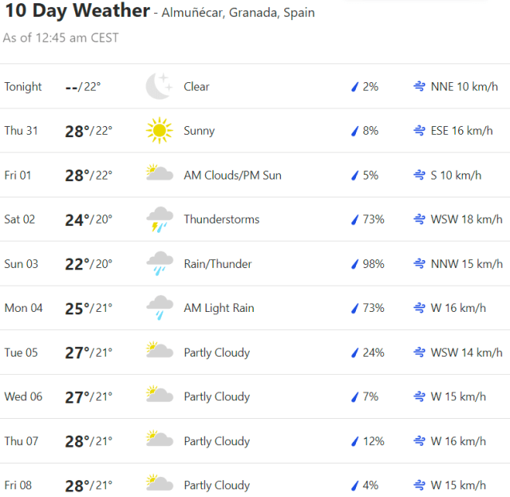Click the rain cloud icon for Sun 03
510x497 pixels.
coord(160,263)
